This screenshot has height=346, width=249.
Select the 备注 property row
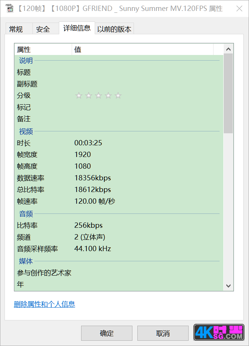pyautogui.click(x=119, y=119)
